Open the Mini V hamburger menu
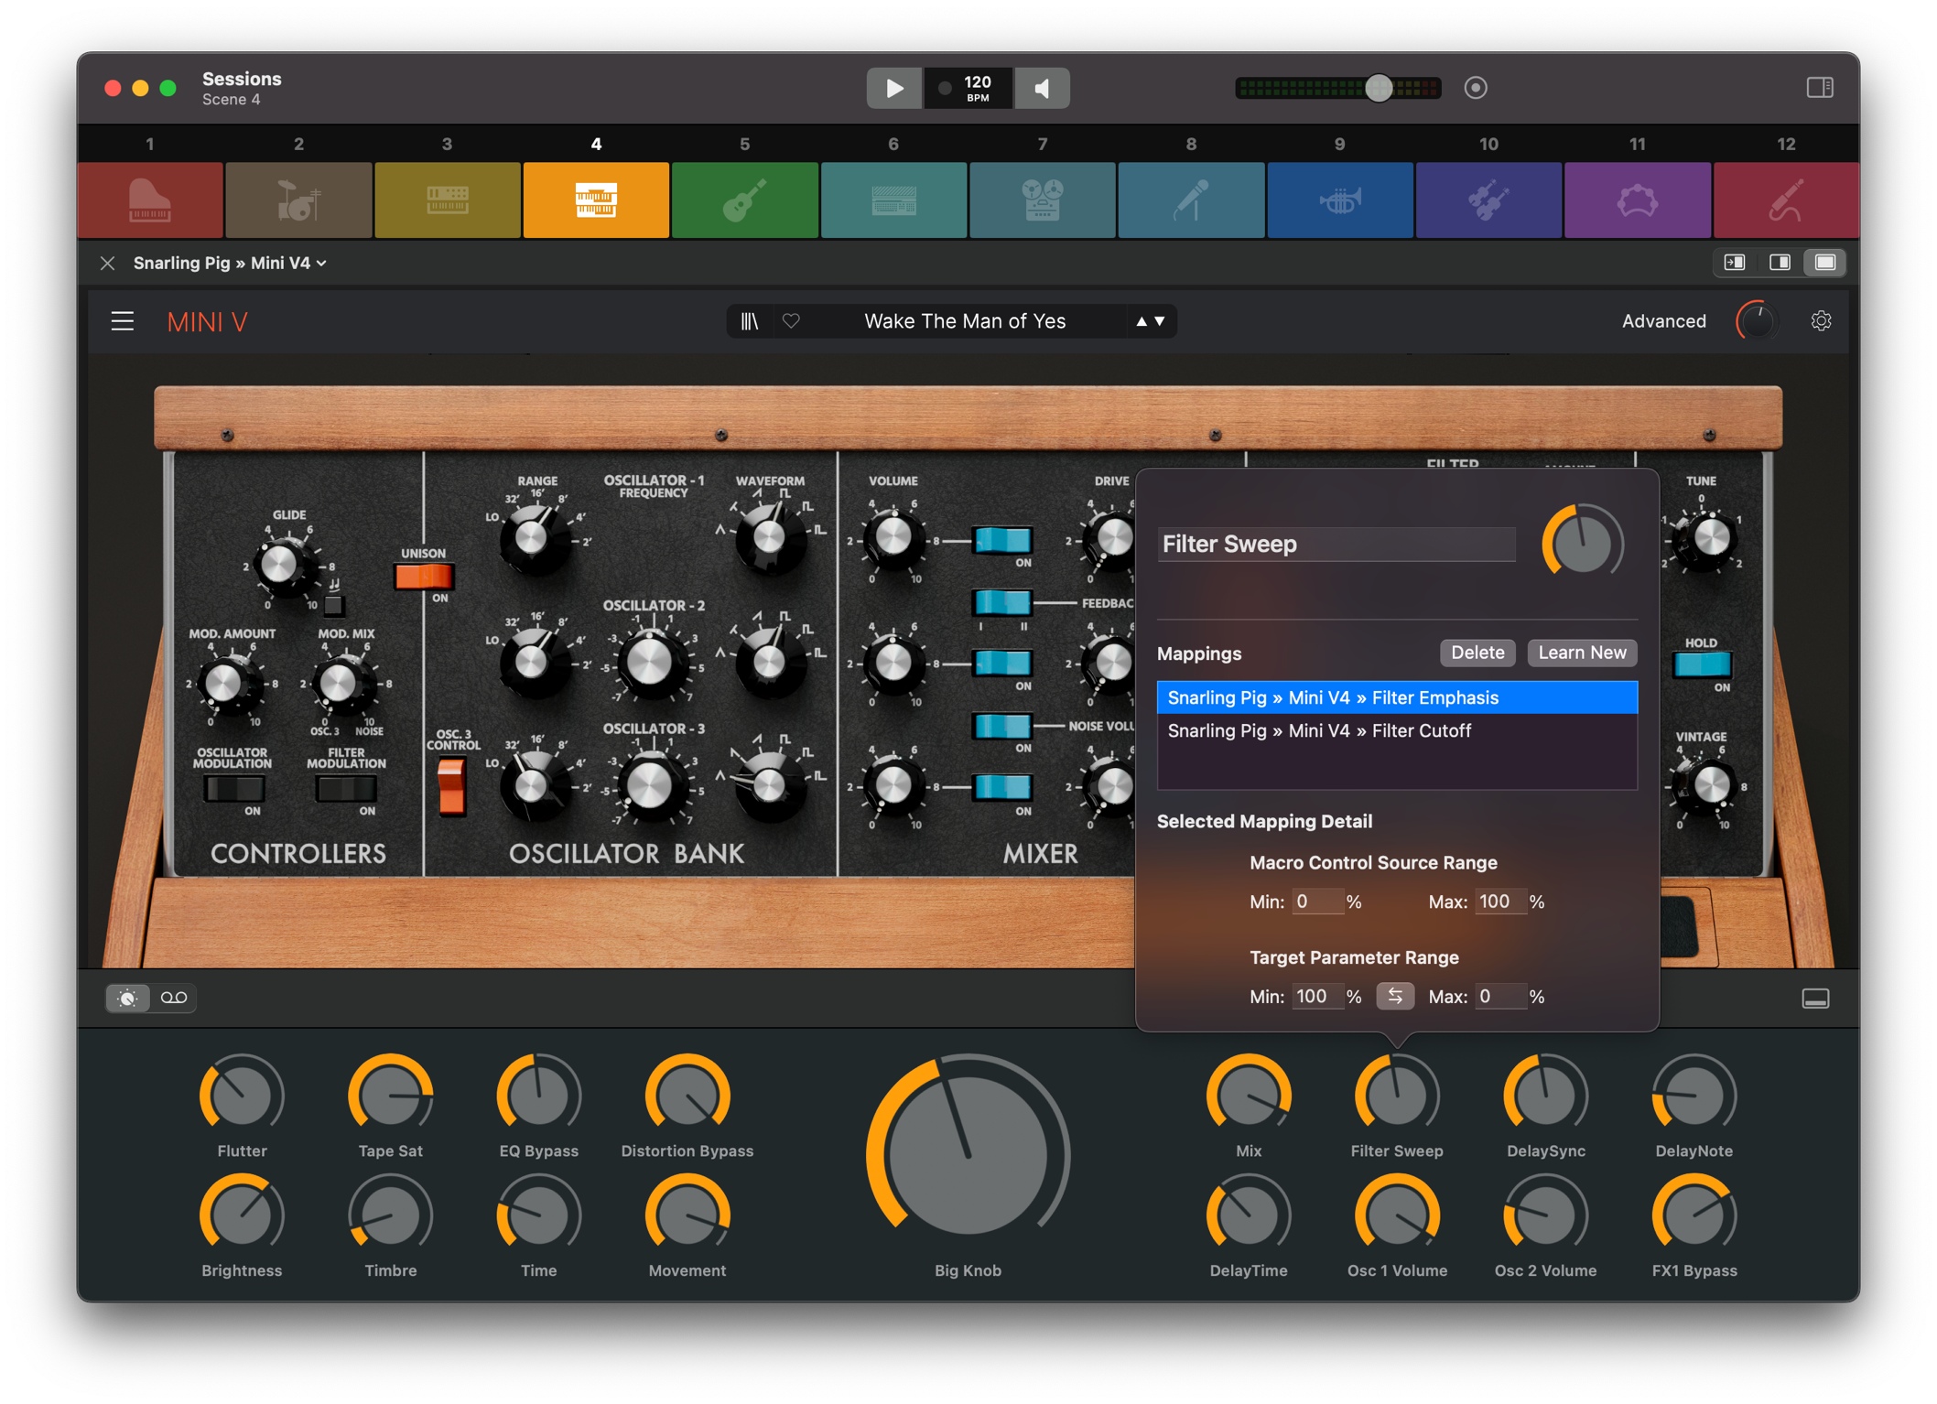This screenshot has width=1937, height=1404. [x=122, y=321]
